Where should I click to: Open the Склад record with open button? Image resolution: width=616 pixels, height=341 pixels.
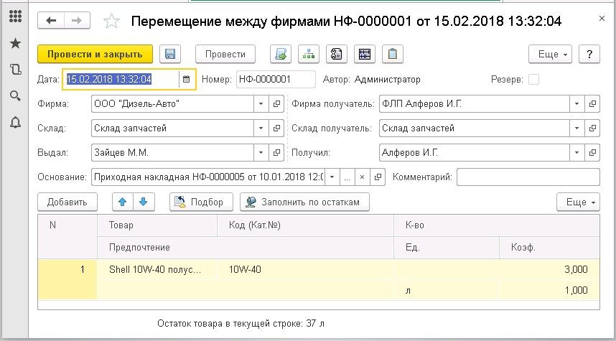(276, 129)
